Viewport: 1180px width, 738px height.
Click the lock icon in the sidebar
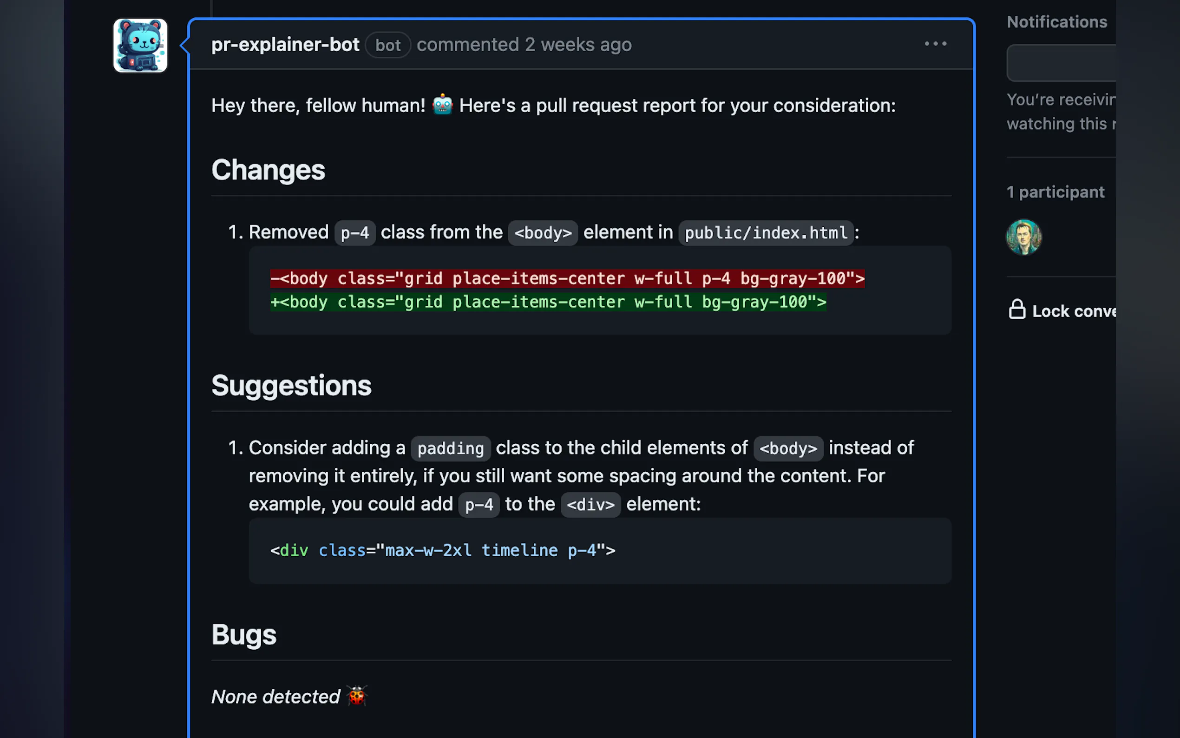point(1016,310)
